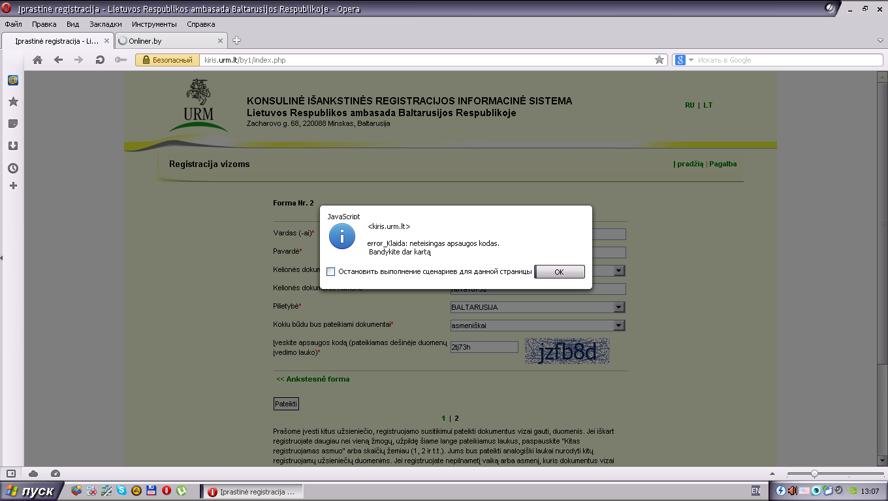Click the security code input field
The height and width of the screenshot is (501, 888).
484,347
